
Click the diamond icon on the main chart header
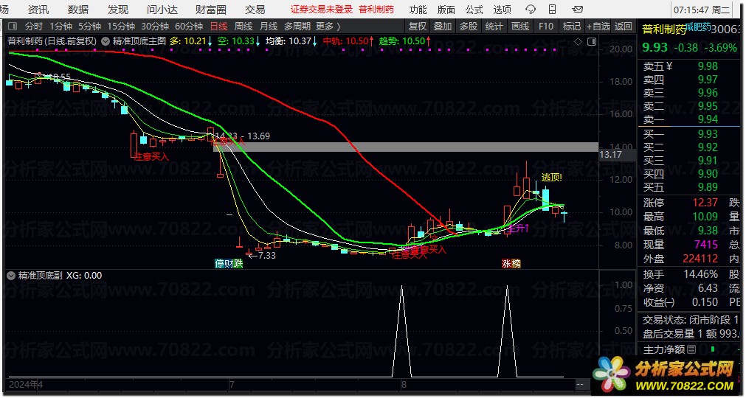coord(578,42)
